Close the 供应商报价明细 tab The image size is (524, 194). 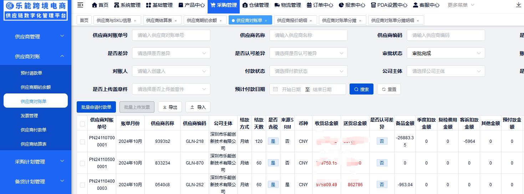coord(311,21)
